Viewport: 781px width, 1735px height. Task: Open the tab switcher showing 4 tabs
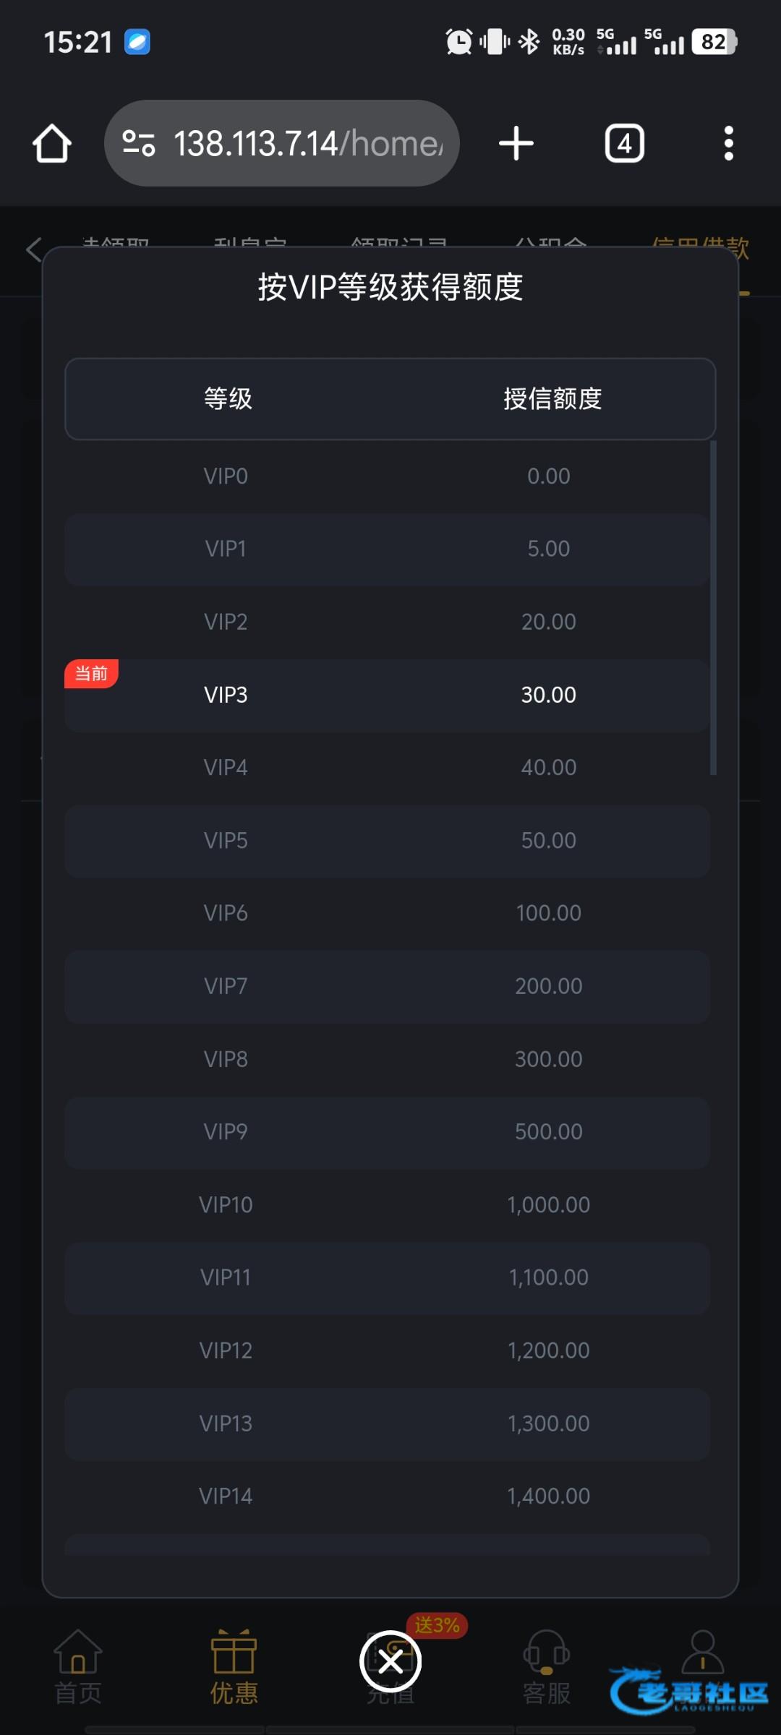pyautogui.click(x=624, y=143)
